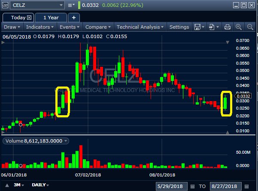258x191 pixels.
Task: Close the Today tab with its X
Action: [29, 18]
